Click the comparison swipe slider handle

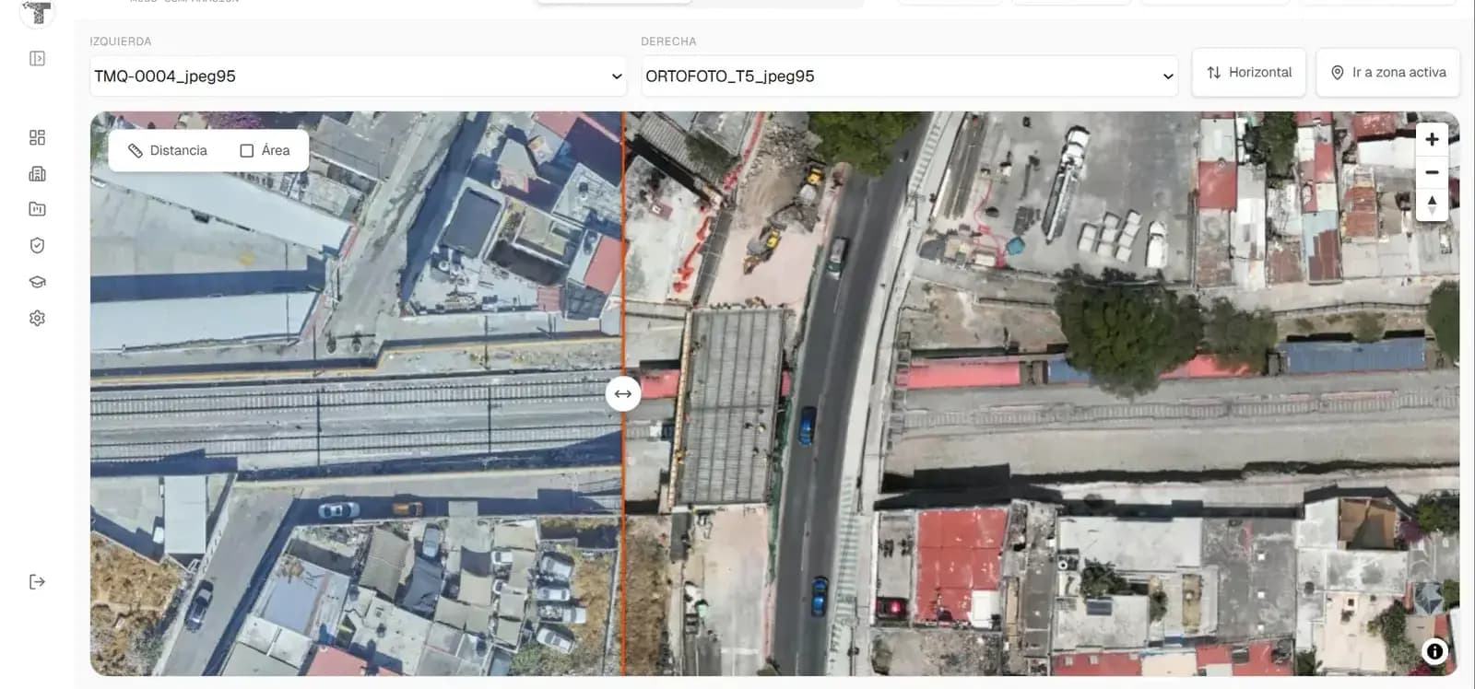[623, 394]
